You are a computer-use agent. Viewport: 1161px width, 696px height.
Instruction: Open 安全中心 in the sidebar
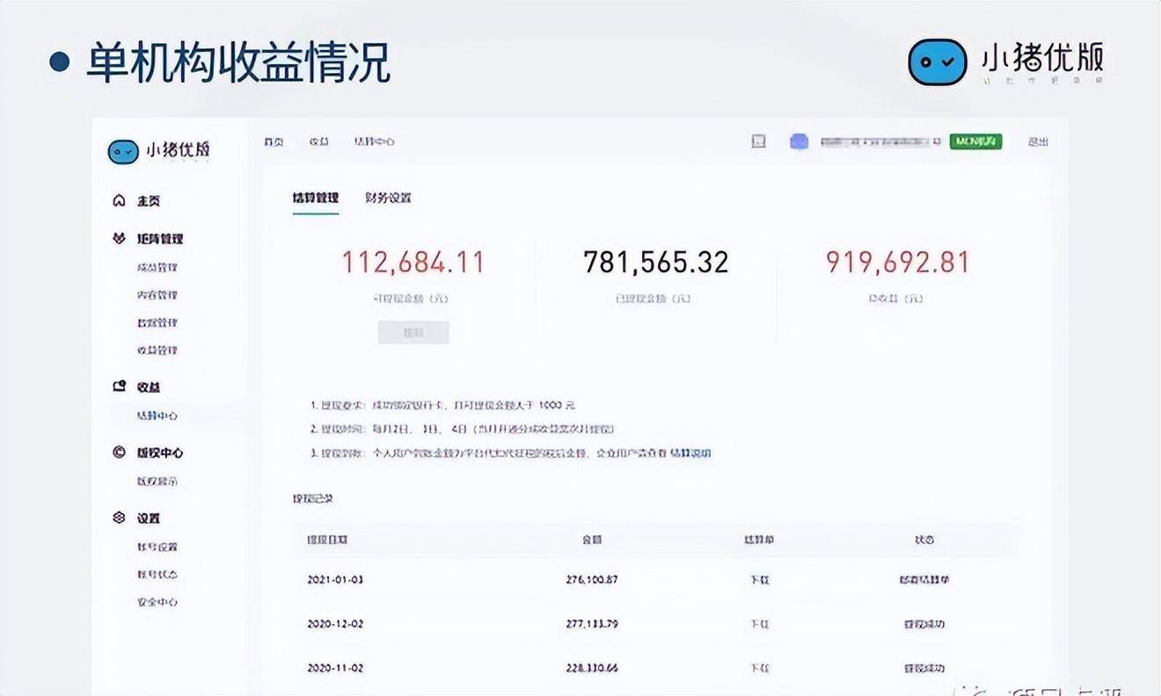click(x=157, y=602)
